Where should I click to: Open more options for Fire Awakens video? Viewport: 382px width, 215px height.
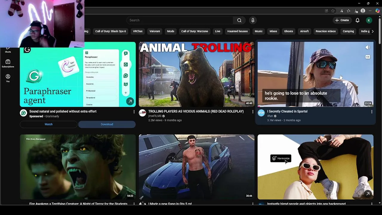click(x=134, y=204)
